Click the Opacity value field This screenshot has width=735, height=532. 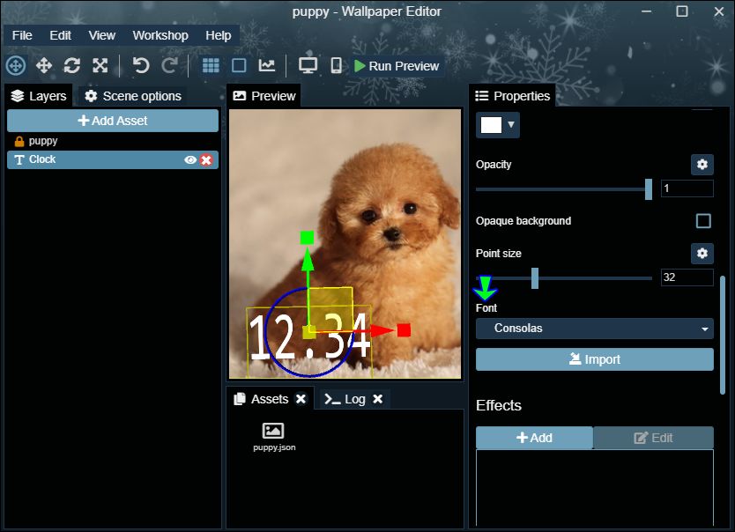(687, 188)
